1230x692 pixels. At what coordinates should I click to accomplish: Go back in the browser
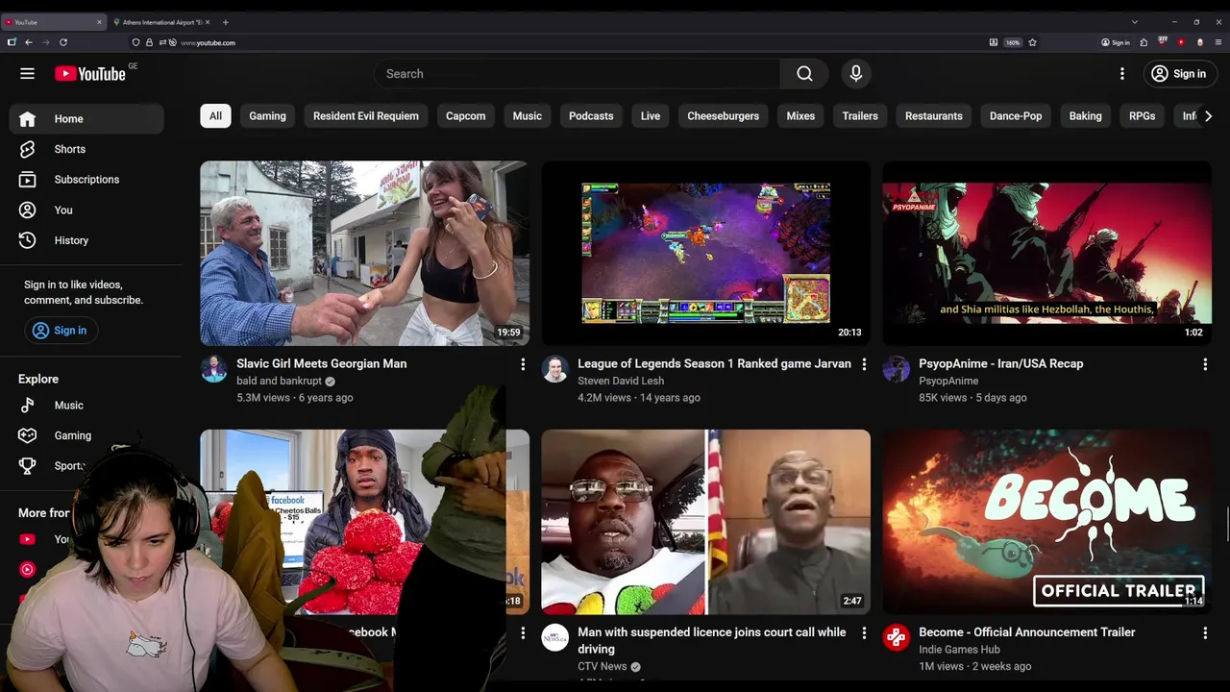pyautogui.click(x=29, y=42)
